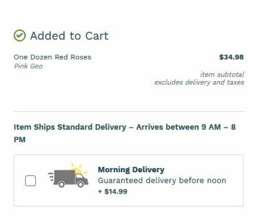Tick the Morning Delivery checkbox
This screenshot has width=269, height=223.
(30, 181)
